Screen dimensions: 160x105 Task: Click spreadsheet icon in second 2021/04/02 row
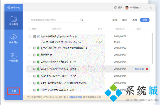[38, 48]
